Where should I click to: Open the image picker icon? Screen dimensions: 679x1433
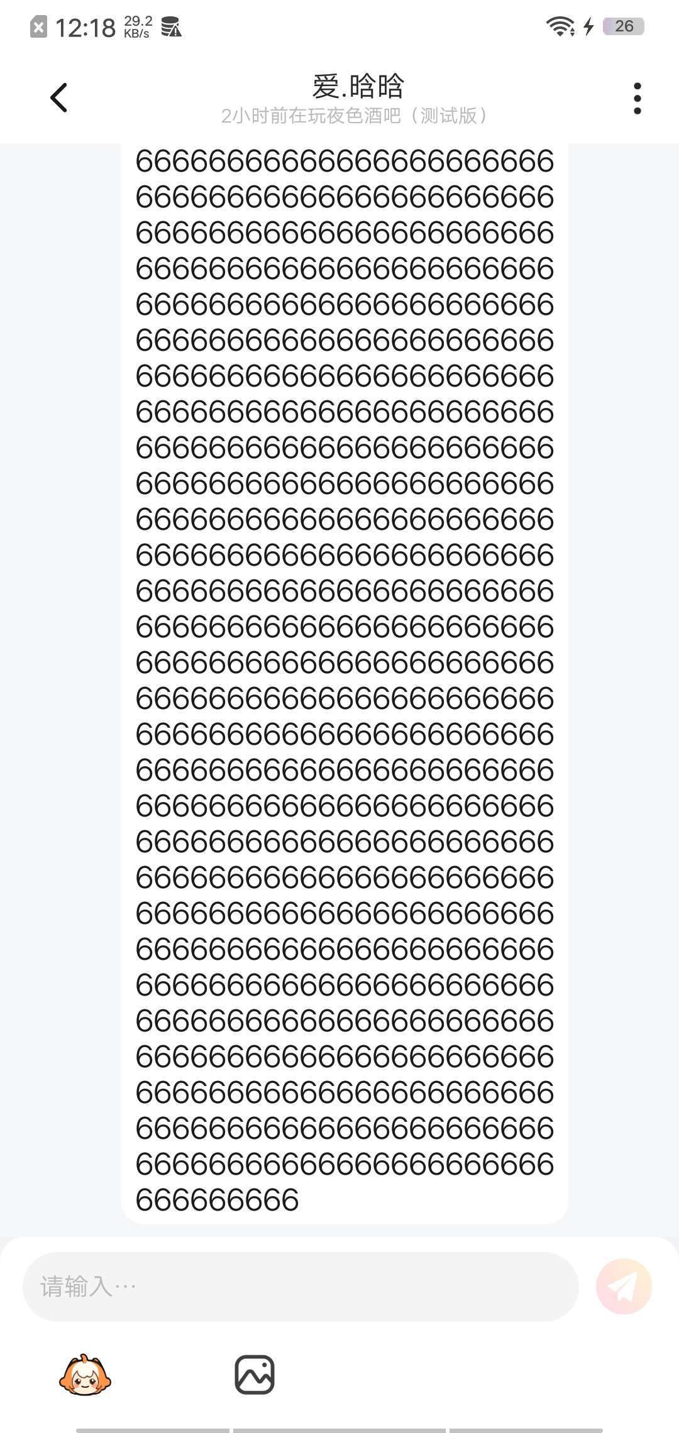coord(255,1375)
